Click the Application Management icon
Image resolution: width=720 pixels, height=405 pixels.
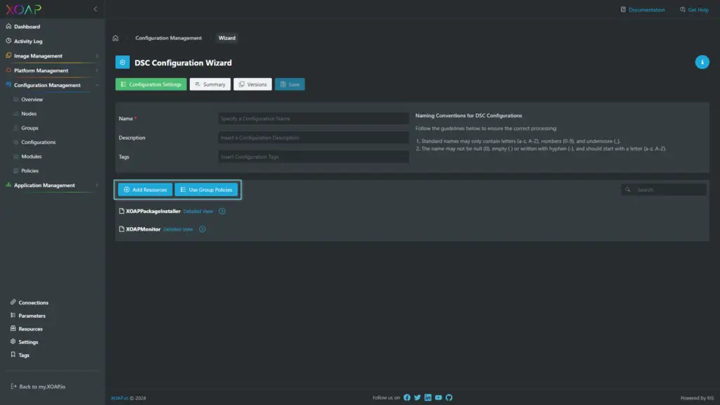[8, 185]
